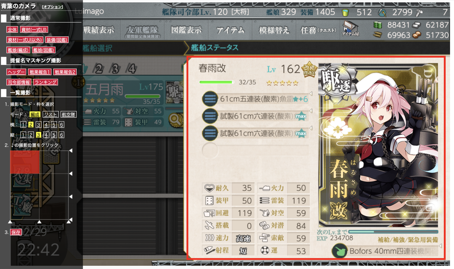
Task: Set vertical frame count to 5
Action: [x=54, y=135]
